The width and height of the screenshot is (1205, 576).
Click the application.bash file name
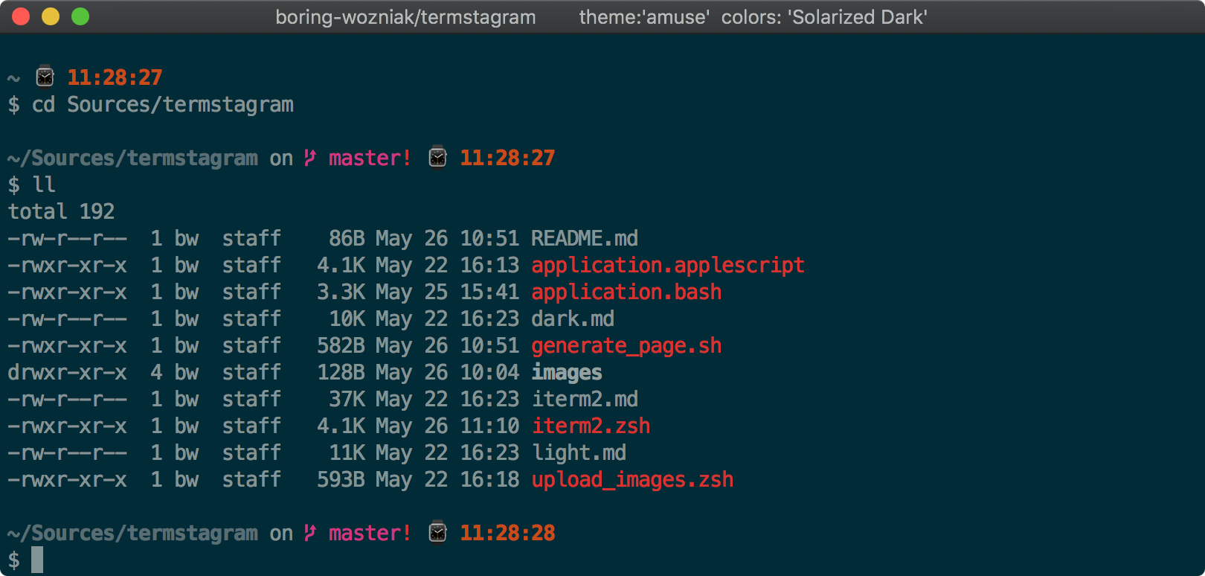(626, 292)
